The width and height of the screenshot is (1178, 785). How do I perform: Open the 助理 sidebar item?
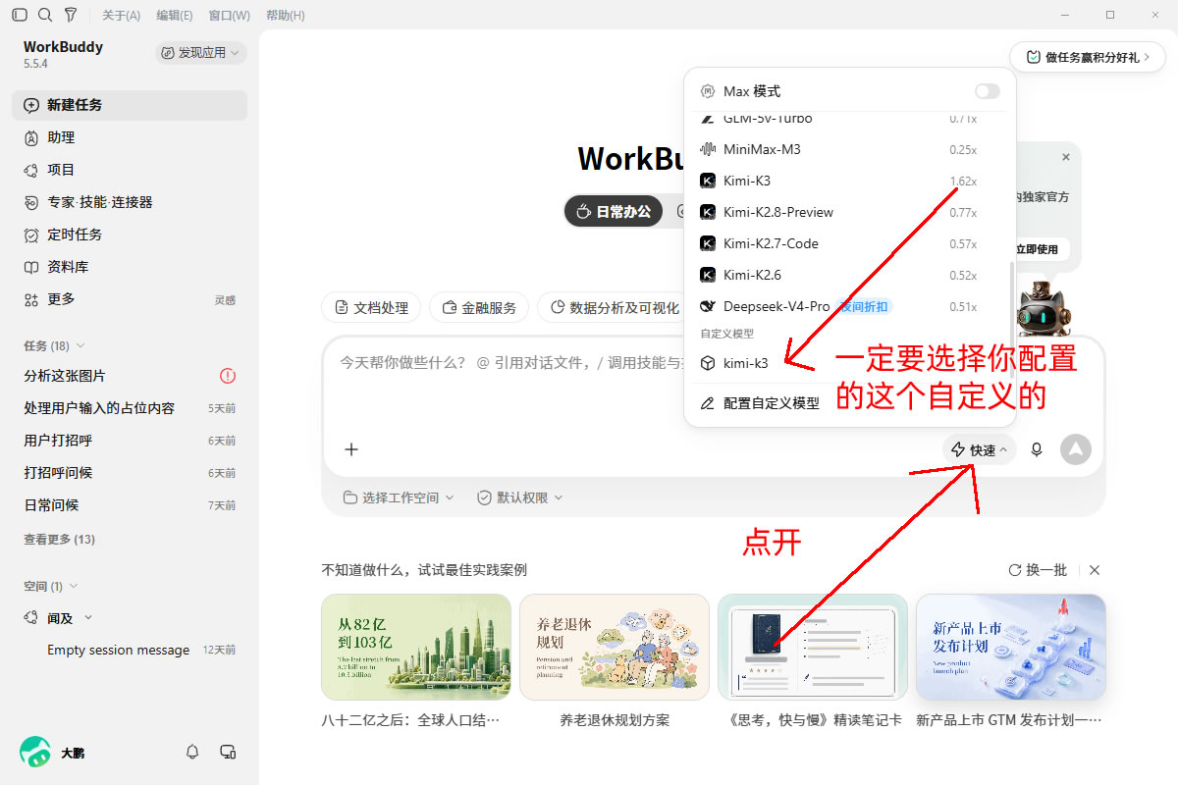[130, 137]
